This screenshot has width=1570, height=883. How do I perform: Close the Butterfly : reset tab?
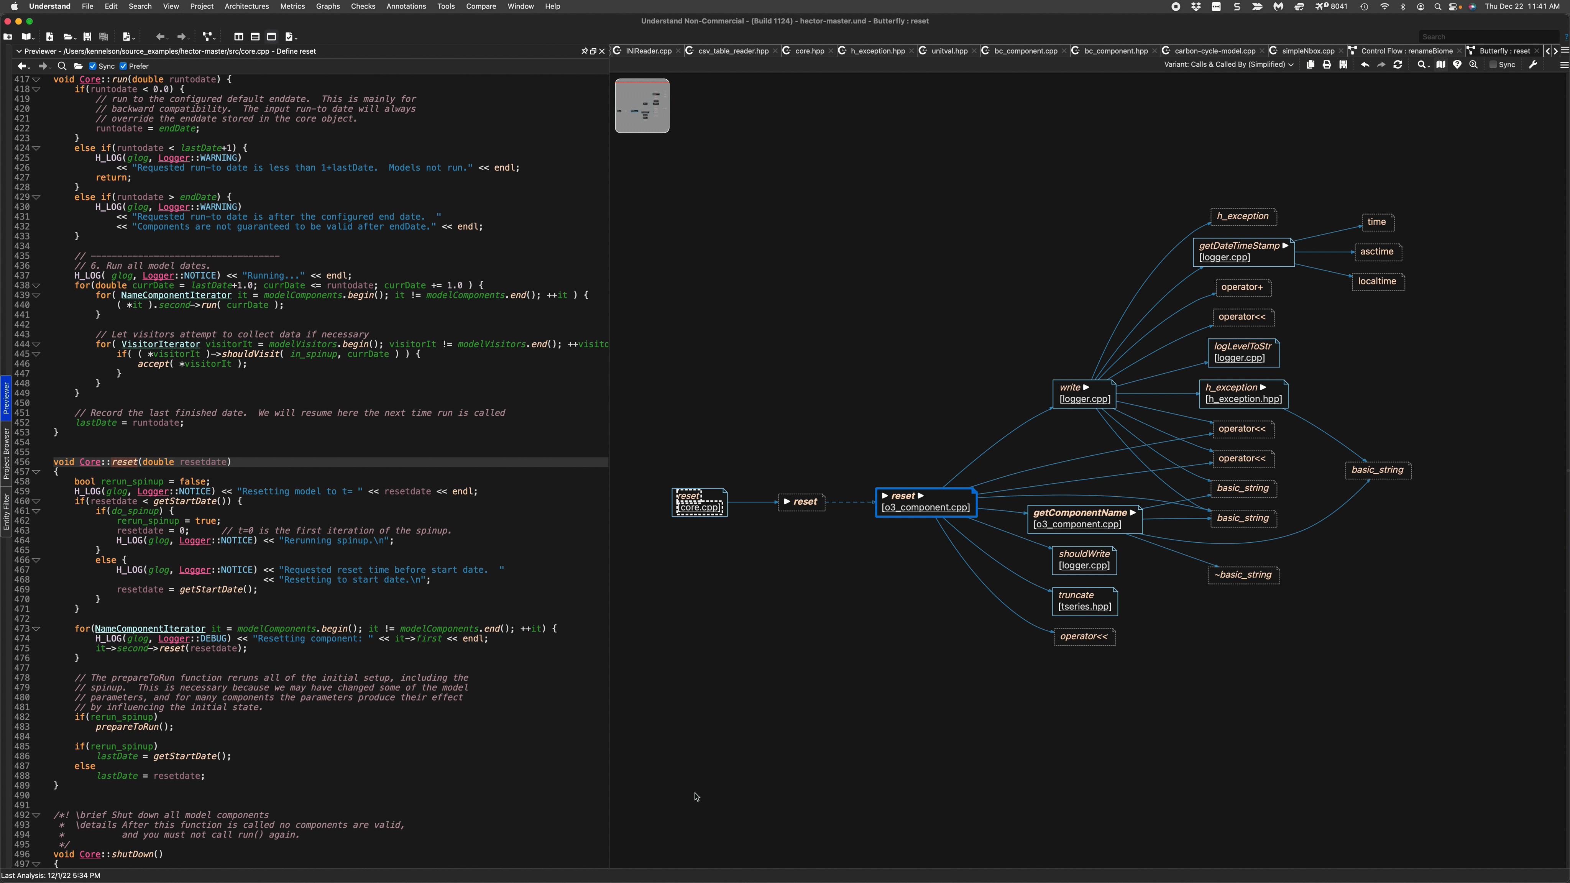coord(1537,51)
